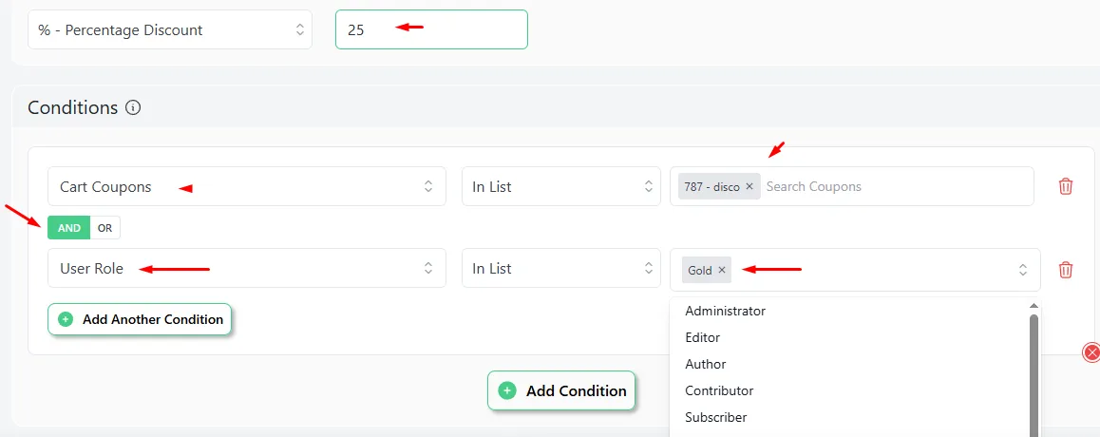The width and height of the screenshot is (1100, 437).
Task: Click the info icon next to Conditions
Action: click(133, 108)
